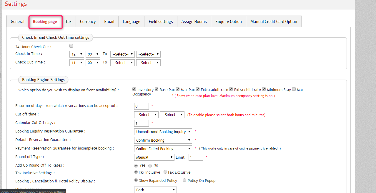The width and height of the screenshot is (376, 193).
Task: Expand the Booking Enquiry Reservation Guarantee dropdown
Action: 163,132
